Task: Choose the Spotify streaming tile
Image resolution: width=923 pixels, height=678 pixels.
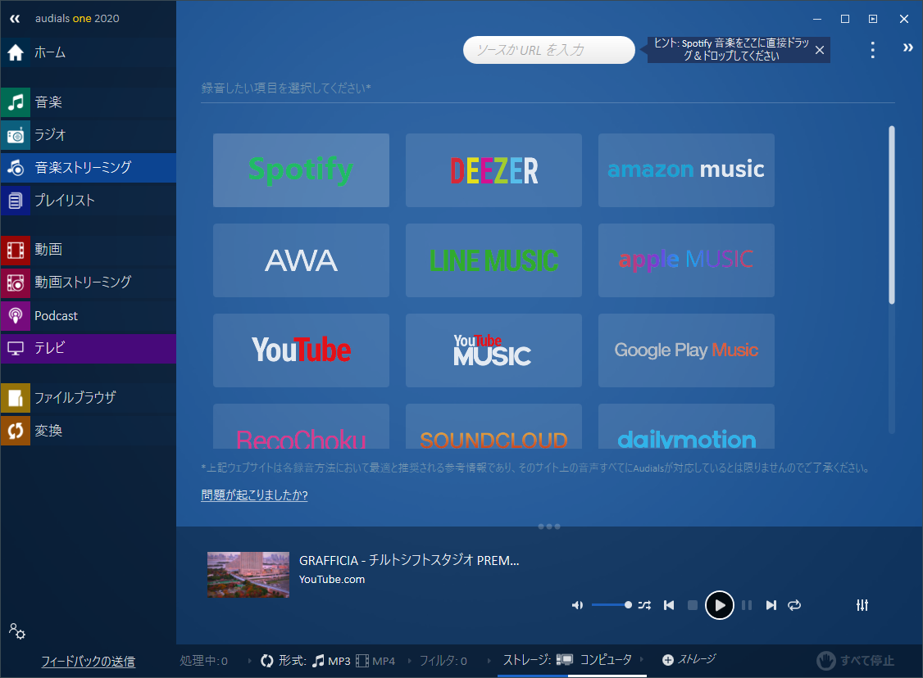Action: 301,170
